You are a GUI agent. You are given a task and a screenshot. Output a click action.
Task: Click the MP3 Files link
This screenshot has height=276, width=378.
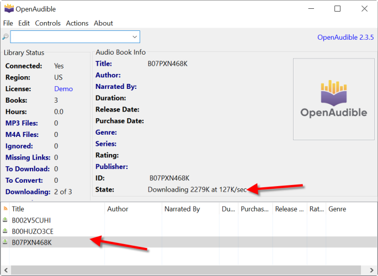coord(22,123)
